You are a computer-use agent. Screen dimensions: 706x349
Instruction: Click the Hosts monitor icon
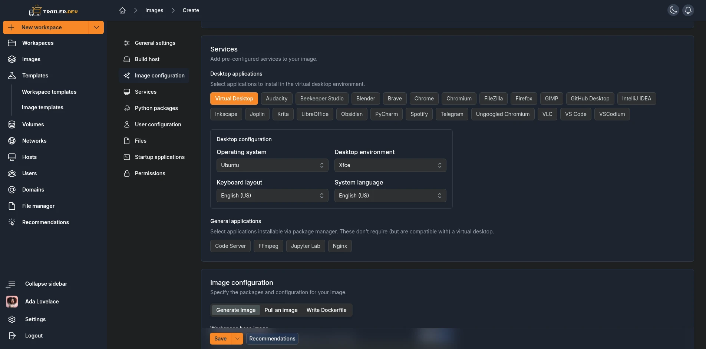[x=12, y=157]
